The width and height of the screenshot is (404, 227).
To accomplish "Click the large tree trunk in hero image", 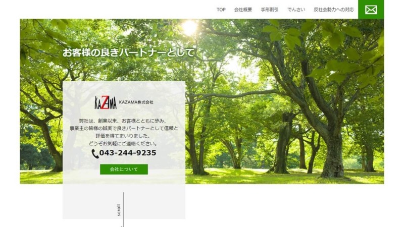I will [332, 151].
